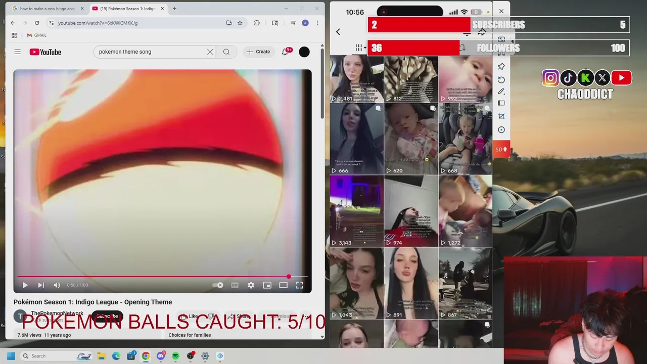Take a screenshot crop in mirror toolbar
The height and width of the screenshot is (364, 647).
[x=501, y=116]
